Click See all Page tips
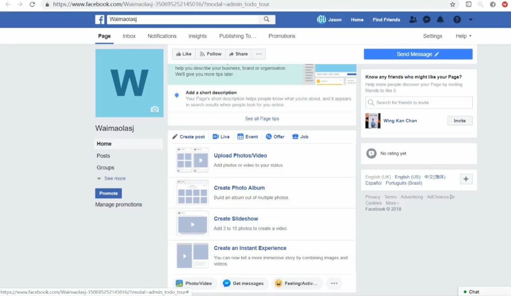Screen dimensions: 511x296 pyautogui.click(x=262, y=119)
